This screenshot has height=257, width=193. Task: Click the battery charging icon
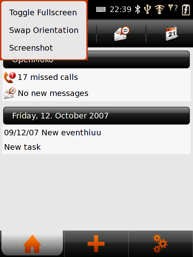(186, 10)
